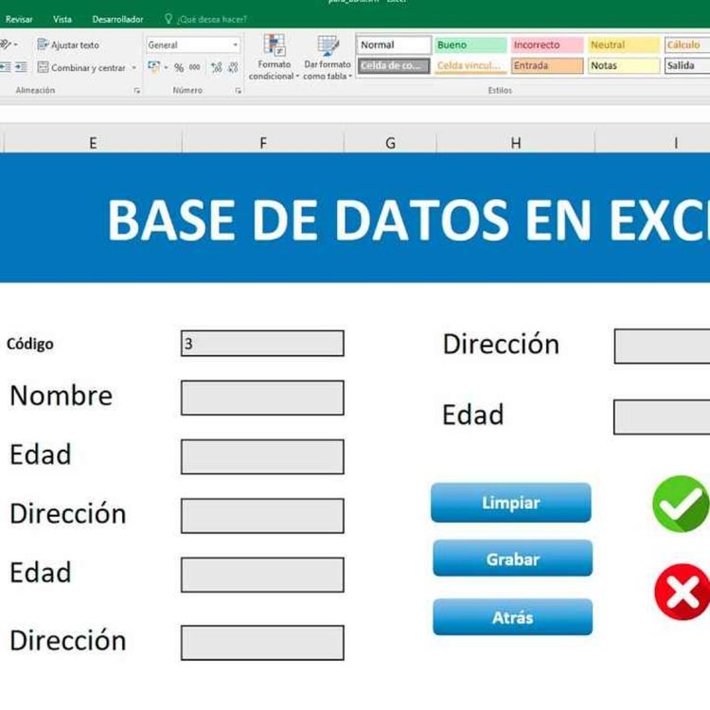Screen dimensions: 710x710
Task: Apply the Neutral cell style
Action: (624, 44)
